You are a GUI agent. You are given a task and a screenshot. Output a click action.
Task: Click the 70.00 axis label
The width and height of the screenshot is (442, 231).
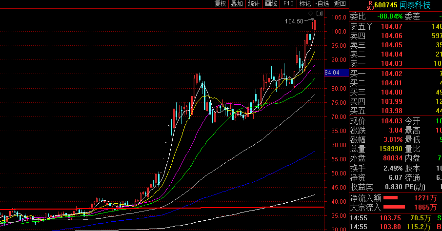(339, 117)
